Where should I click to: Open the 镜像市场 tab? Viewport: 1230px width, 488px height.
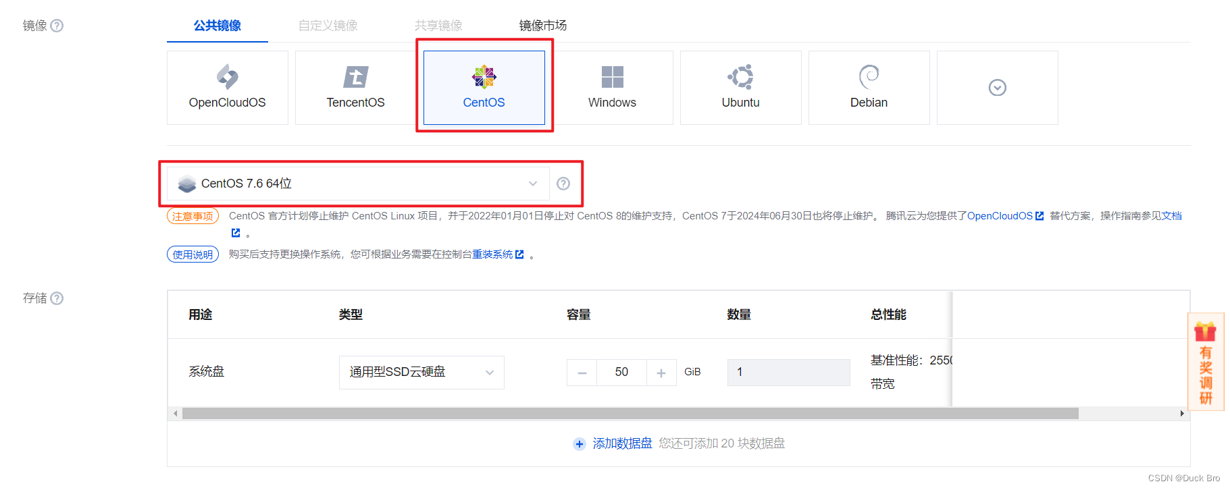coord(543,26)
